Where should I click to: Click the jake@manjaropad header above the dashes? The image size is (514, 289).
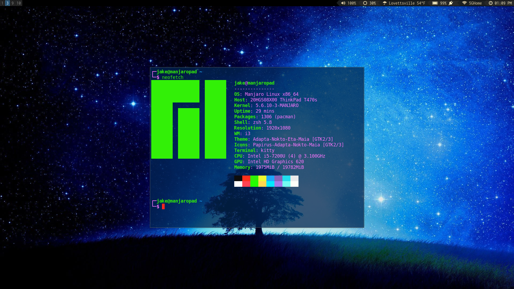254,83
